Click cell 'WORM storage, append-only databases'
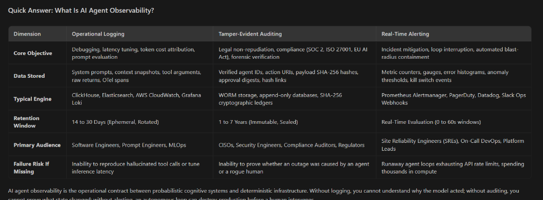Image resolution: width=543 pixels, height=200 pixels. pos(294,99)
